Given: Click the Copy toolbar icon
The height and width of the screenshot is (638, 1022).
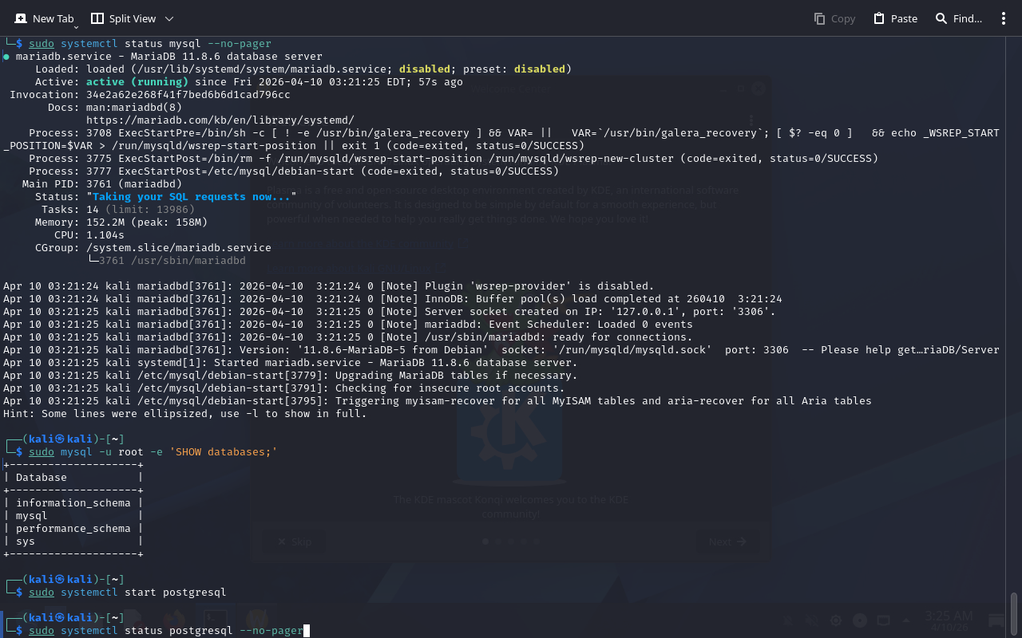Looking at the screenshot, I should point(834,18).
